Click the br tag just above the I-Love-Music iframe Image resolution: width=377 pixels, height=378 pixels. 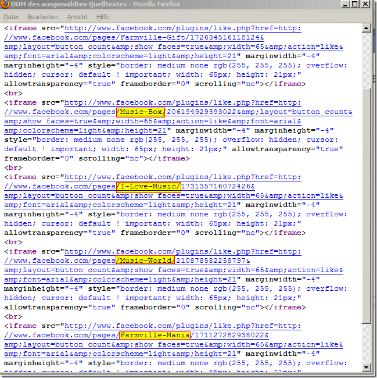coord(13,168)
